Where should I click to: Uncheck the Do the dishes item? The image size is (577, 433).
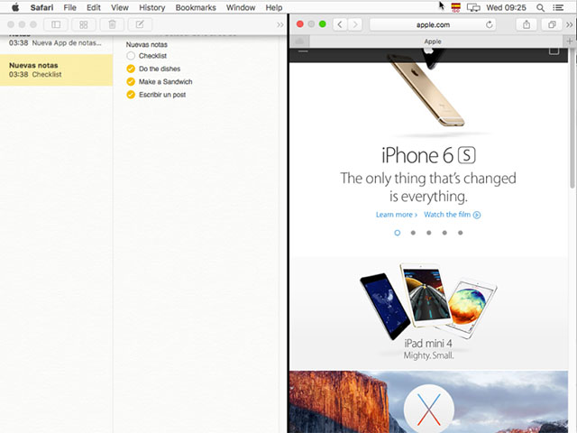(131, 69)
